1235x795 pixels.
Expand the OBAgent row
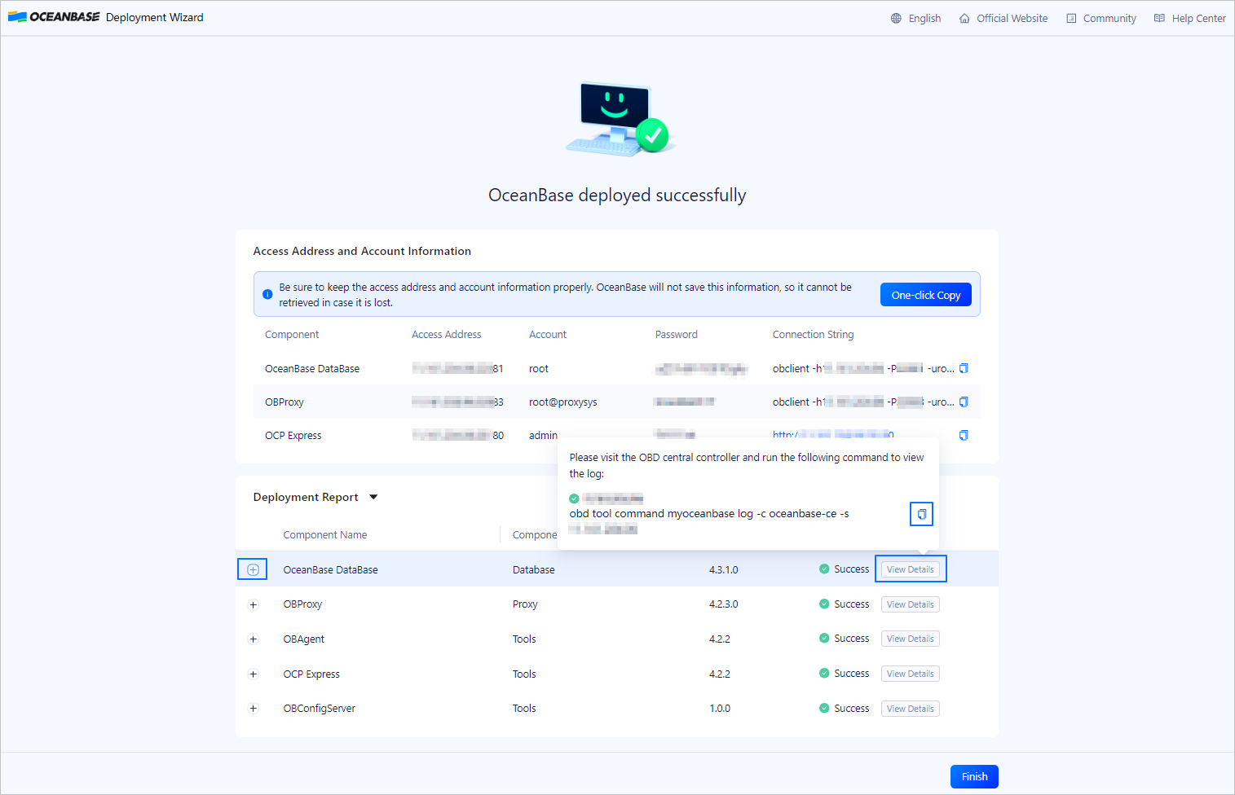pyautogui.click(x=253, y=639)
